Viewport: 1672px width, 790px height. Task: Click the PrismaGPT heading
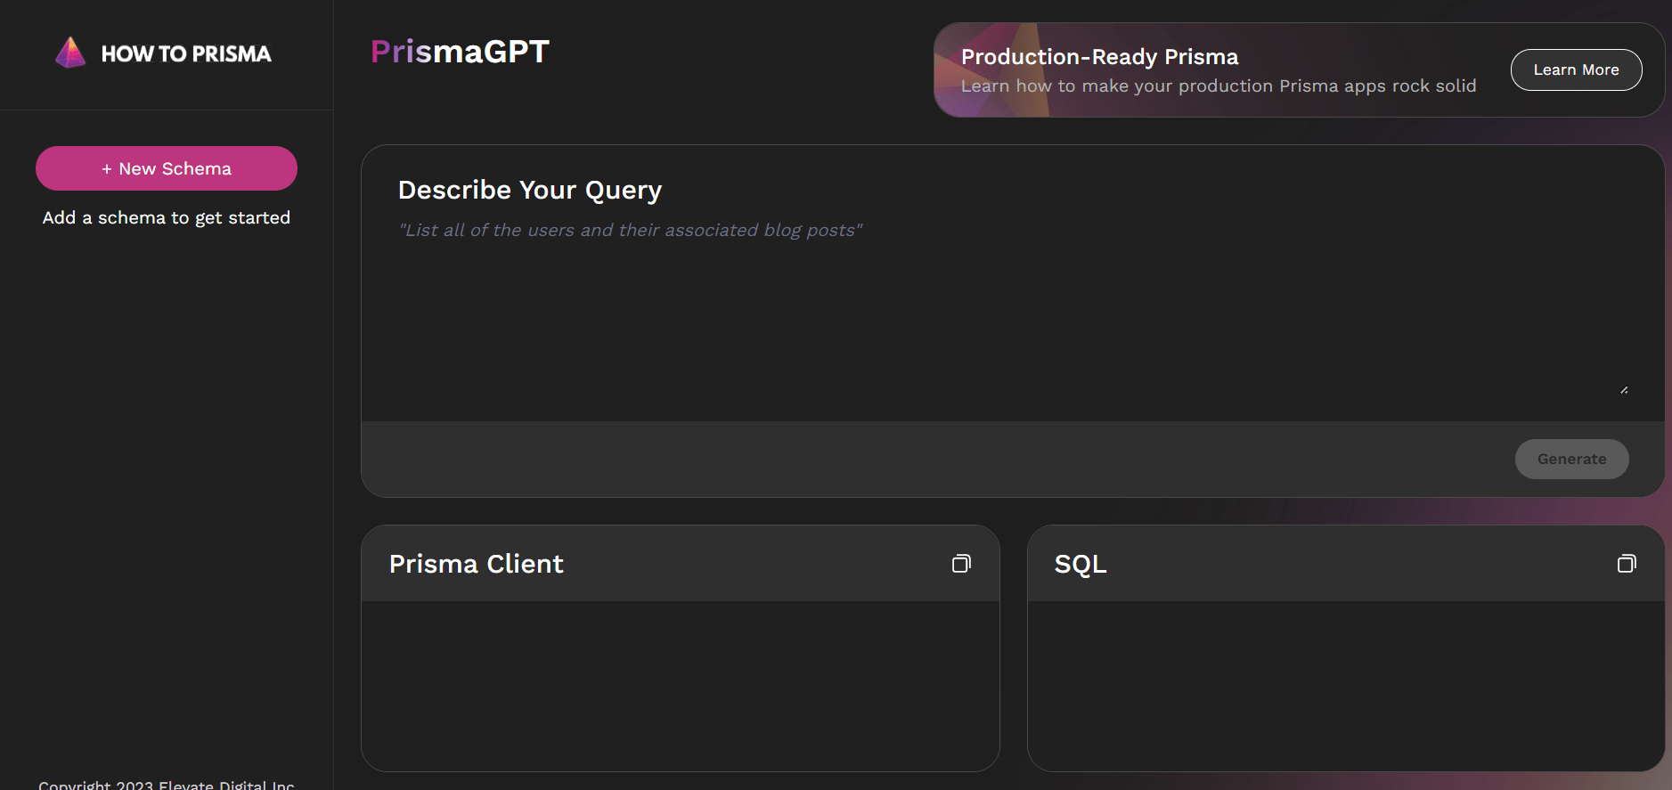coord(460,52)
